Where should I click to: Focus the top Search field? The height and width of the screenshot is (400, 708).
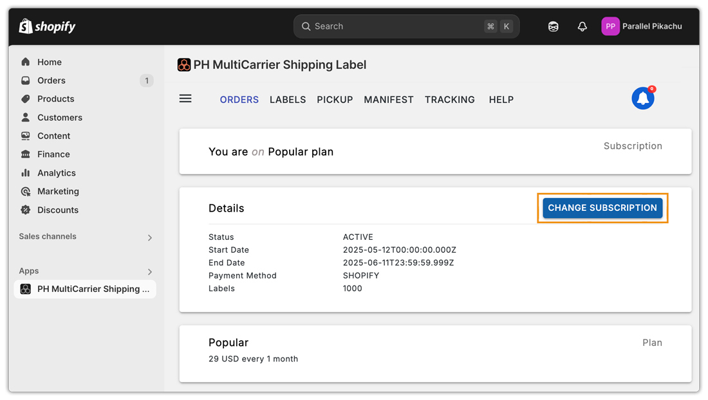(406, 26)
